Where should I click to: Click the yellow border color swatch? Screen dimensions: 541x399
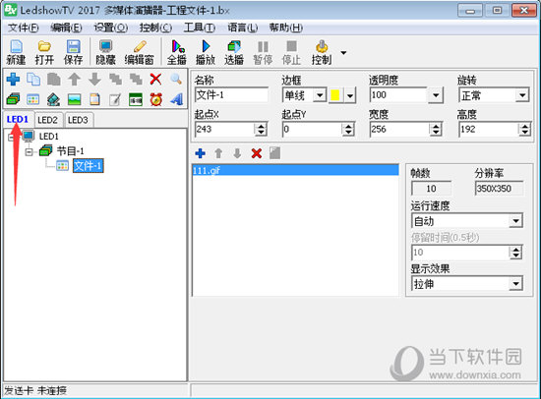pos(335,94)
